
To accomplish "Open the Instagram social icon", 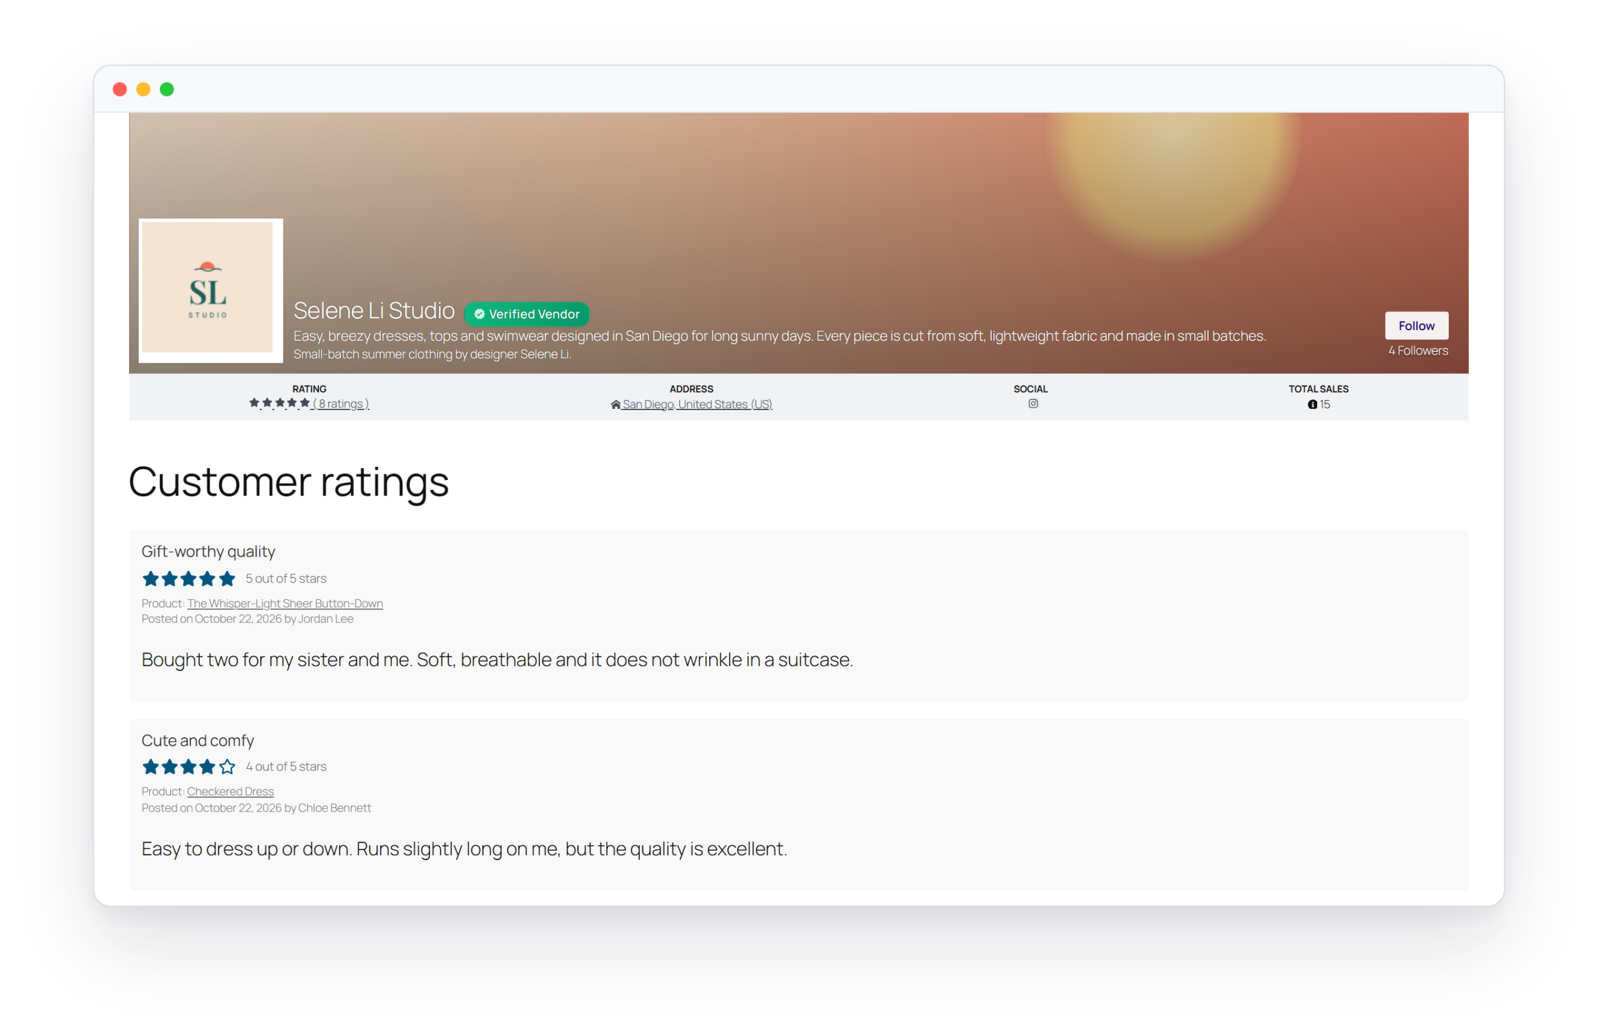I will (x=1032, y=403).
